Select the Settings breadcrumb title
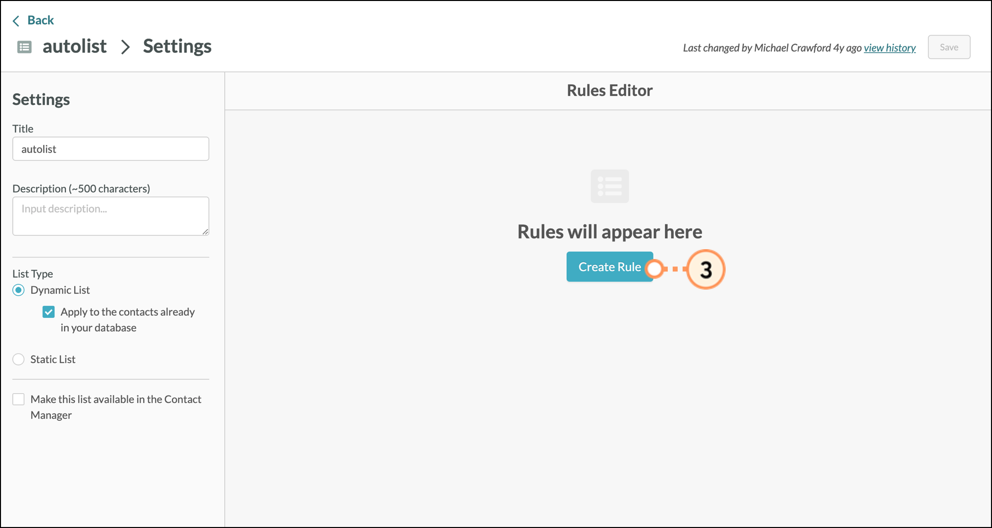The width and height of the screenshot is (992, 528). (x=177, y=46)
